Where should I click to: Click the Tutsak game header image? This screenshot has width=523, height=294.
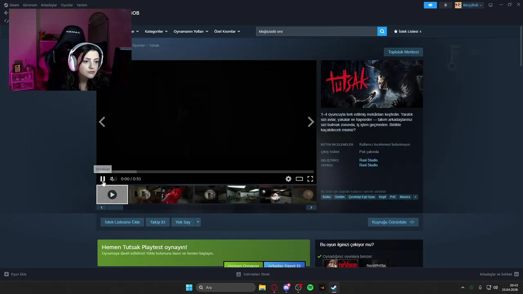372,84
